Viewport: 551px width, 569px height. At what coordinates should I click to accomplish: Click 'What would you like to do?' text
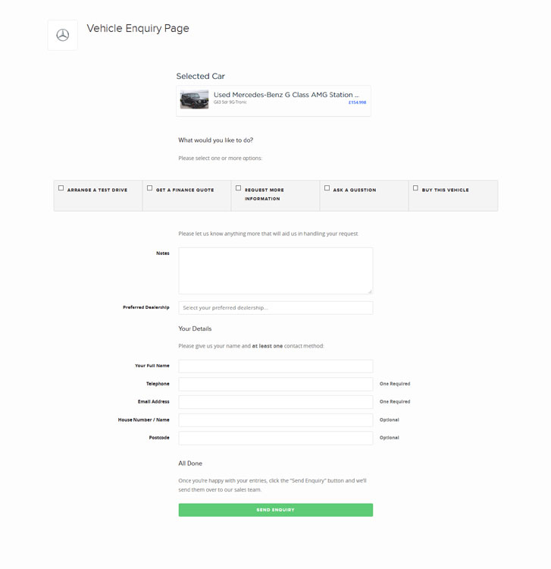(216, 140)
